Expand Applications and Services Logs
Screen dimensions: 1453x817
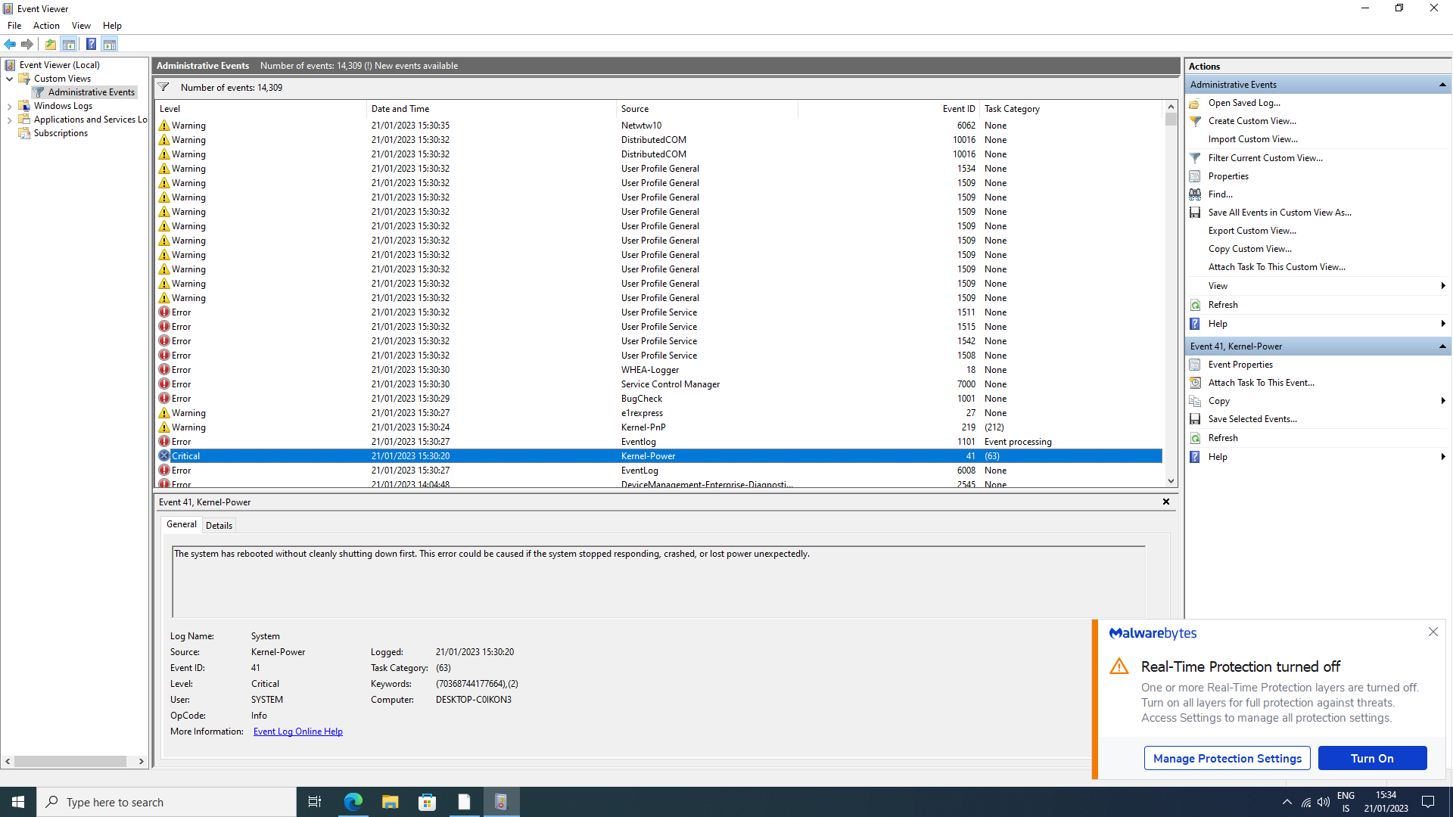(x=10, y=119)
